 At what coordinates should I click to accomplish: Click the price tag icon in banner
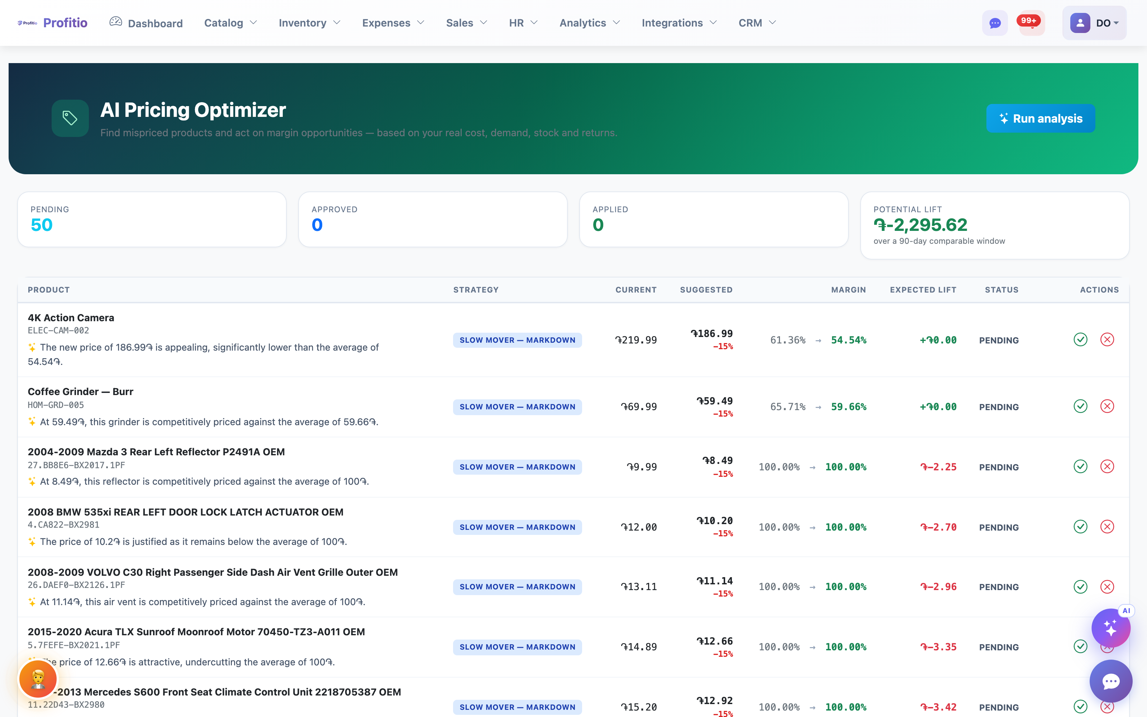coord(70,118)
